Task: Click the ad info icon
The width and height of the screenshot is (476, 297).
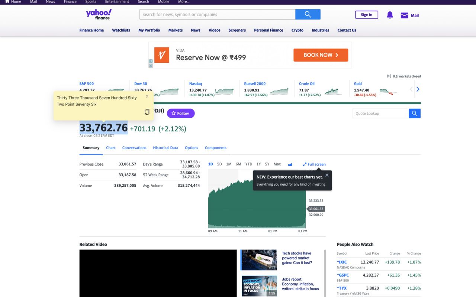Action: tap(151, 61)
